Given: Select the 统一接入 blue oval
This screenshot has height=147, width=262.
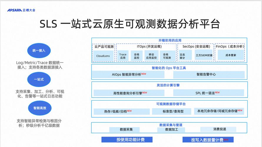Looking at the screenshot, I should 39,51.
